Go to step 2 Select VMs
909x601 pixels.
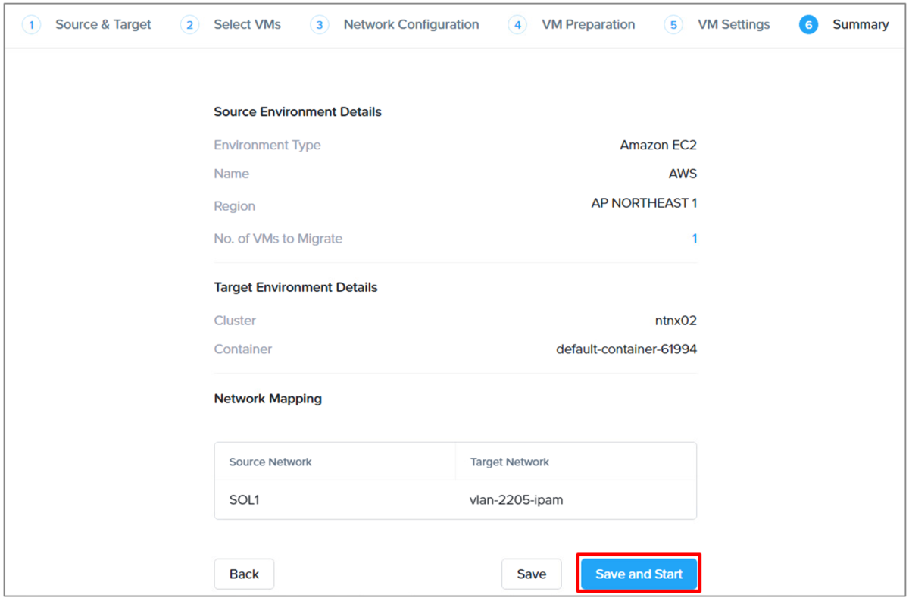pyautogui.click(x=231, y=24)
